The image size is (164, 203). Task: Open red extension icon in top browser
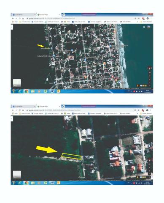pos(143,19)
